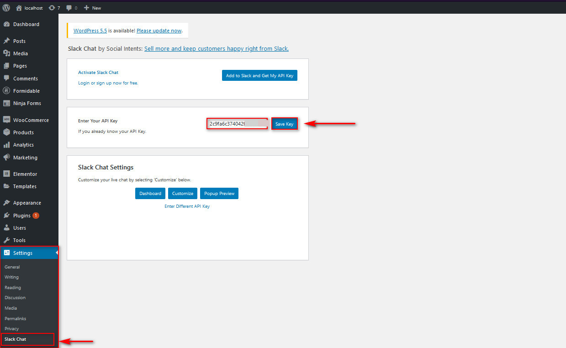The height and width of the screenshot is (348, 566).
Task: Click the Activate Slack Chat text
Action: 98,73
